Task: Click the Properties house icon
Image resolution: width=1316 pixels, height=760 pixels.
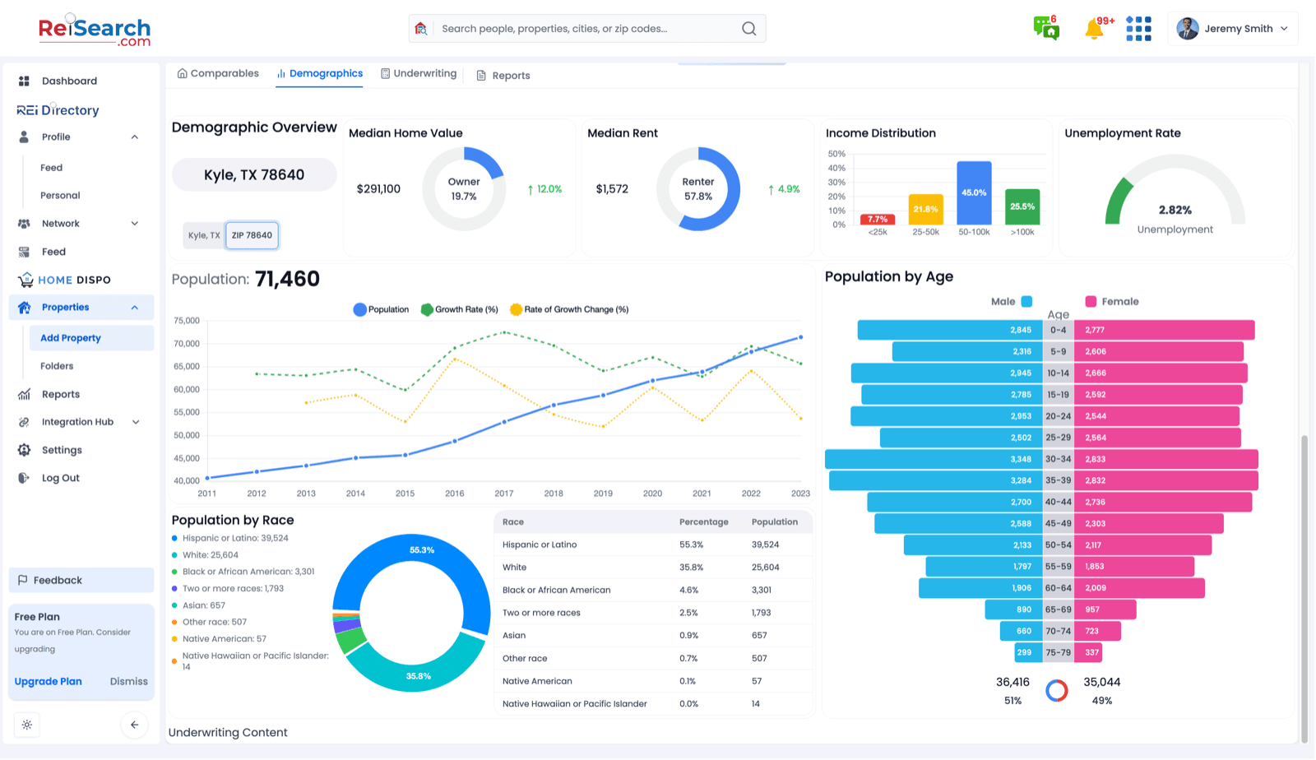Action: (x=24, y=308)
